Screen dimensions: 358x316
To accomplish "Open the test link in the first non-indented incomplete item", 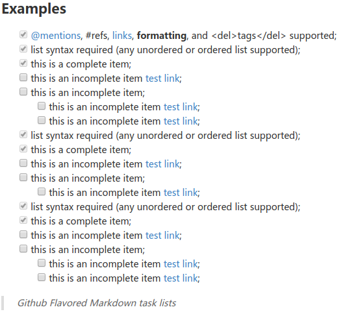I will 162,79.
